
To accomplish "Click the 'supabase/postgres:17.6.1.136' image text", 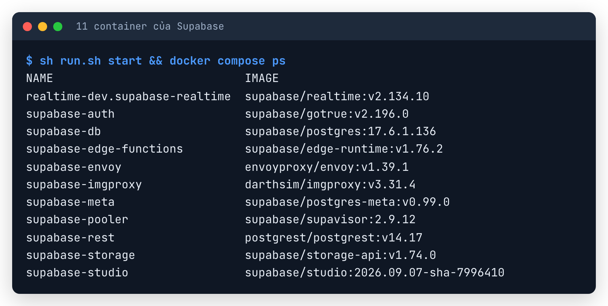I will coord(340,131).
